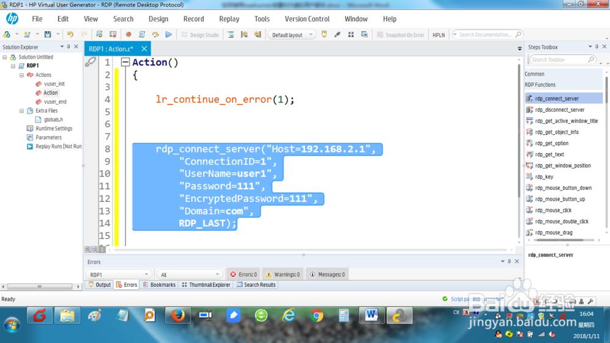Collapse the Action() code fold marker
Viewport: 610px width, 343px height.
[125, 62]
